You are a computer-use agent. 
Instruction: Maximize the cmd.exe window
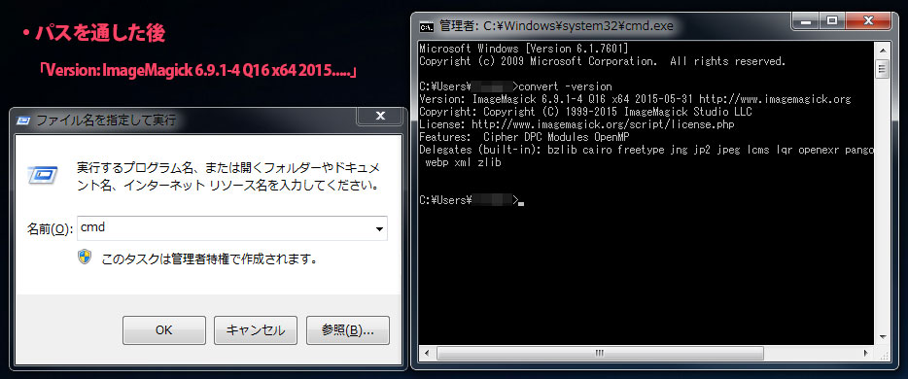pos(832,21)
